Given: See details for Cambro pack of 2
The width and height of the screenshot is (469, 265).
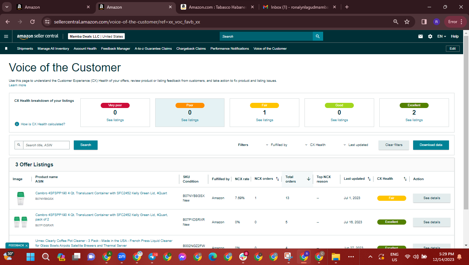Looking at the screenshot, I should (x=432, y=222).
